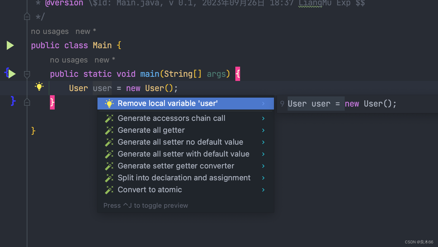
Task: Click highlighted opening brace of main method
Action: point(238,74)
